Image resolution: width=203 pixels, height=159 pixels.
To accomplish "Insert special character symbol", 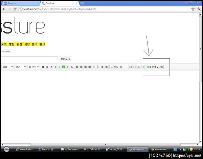I will click(121, 67).
